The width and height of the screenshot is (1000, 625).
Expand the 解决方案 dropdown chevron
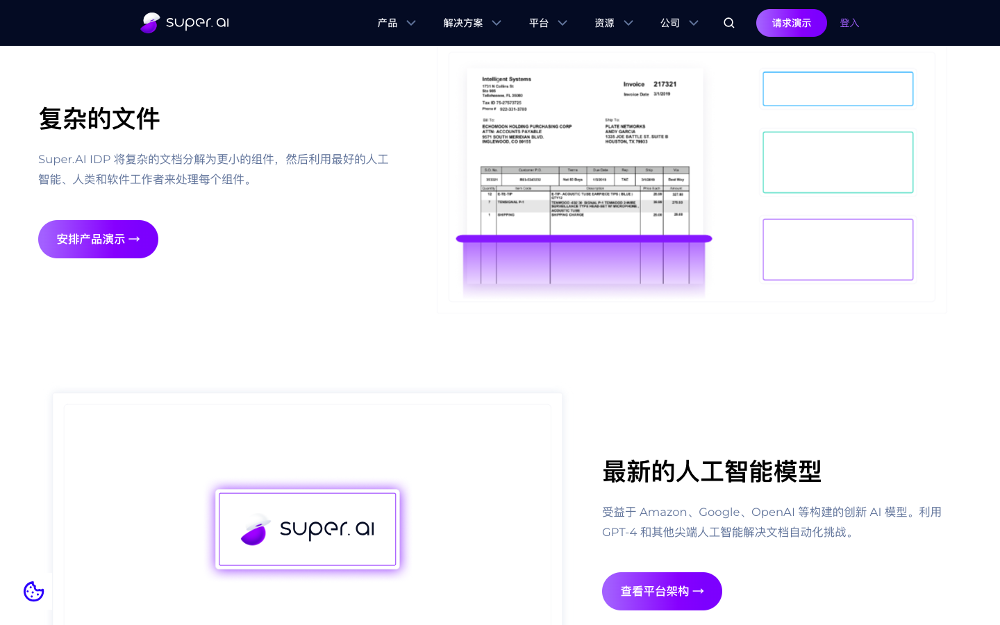click(496, 23)
